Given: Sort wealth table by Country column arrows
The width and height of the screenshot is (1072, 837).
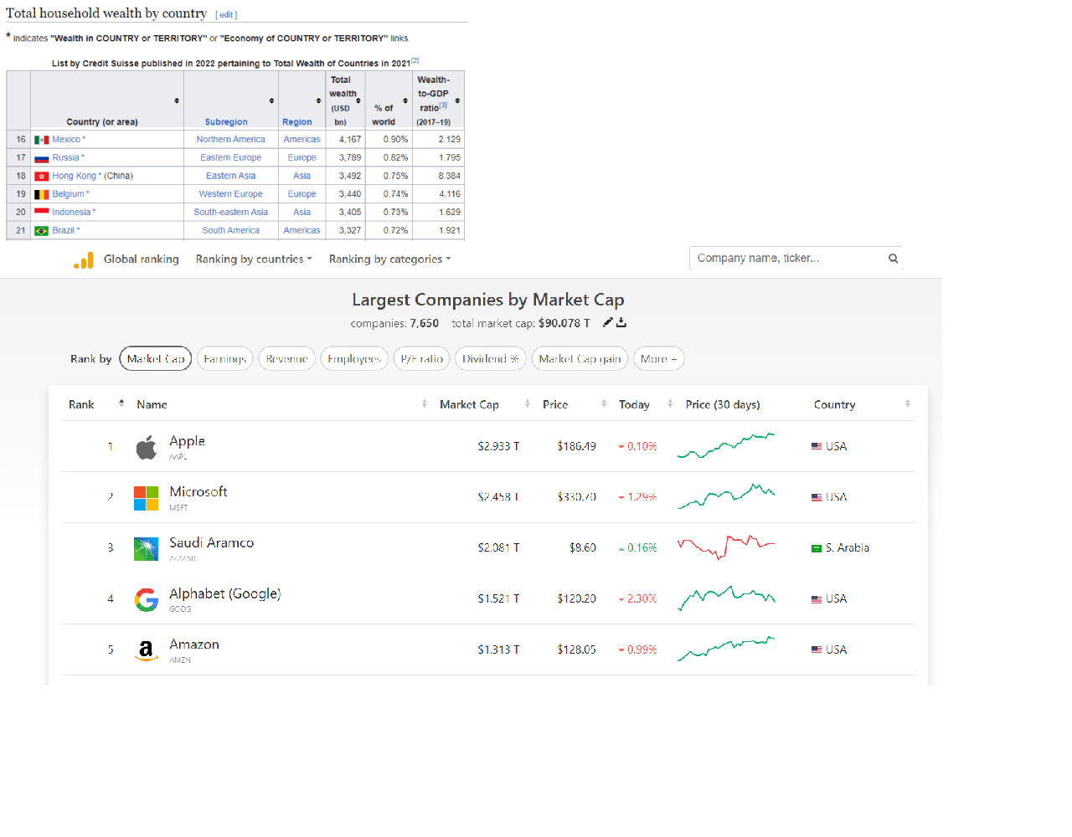Looking at the screenshot, I should [x=177, y=100].
